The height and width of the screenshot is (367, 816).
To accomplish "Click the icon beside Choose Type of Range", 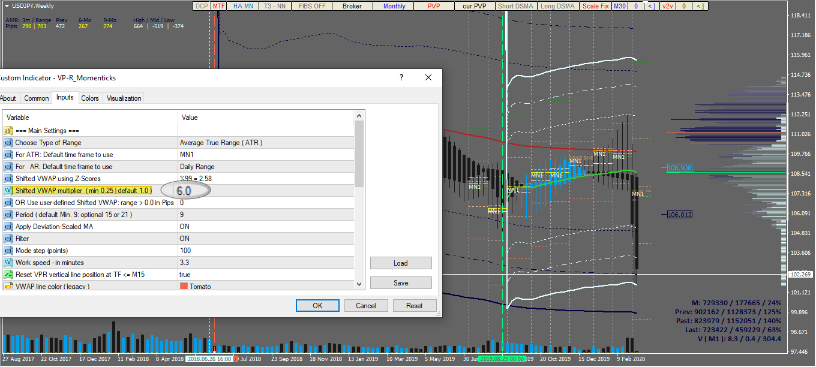I will tap(8, 143).
